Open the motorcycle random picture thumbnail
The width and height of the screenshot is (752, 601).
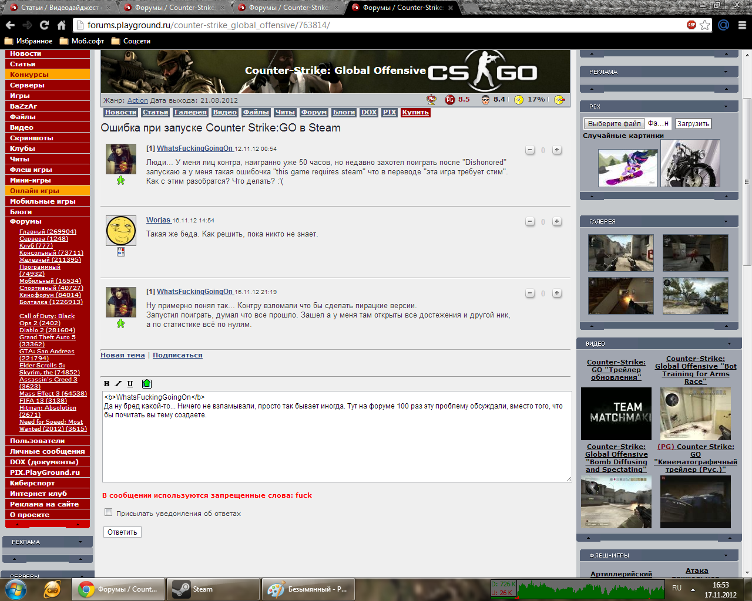690,163
